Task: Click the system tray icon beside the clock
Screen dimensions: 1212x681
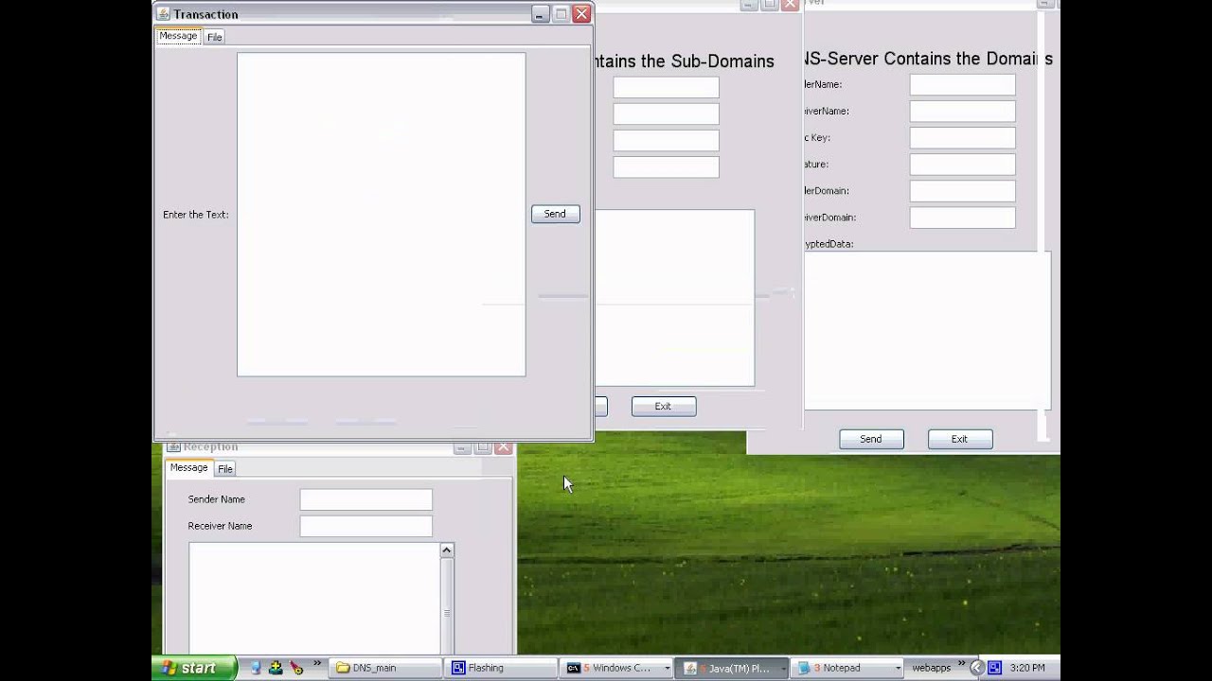Action: tap(995, 668)
